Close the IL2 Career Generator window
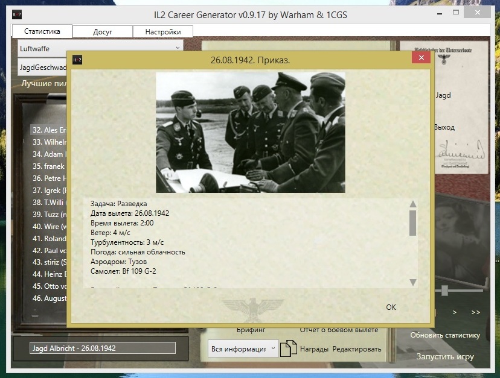 click(478, 13)
